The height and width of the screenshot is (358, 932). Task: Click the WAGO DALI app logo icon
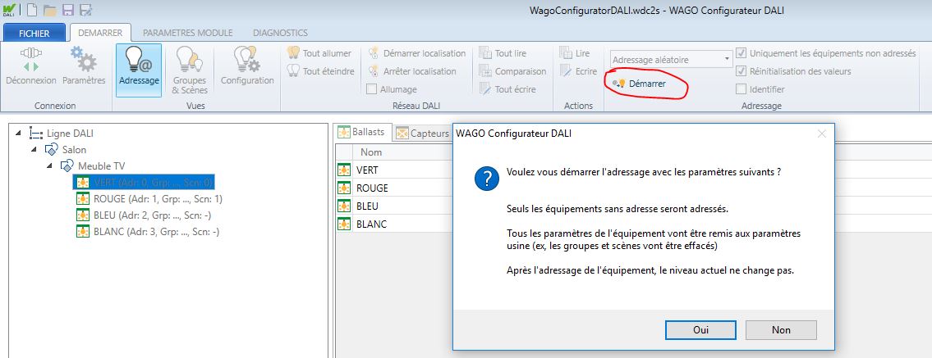pos(10,10)
